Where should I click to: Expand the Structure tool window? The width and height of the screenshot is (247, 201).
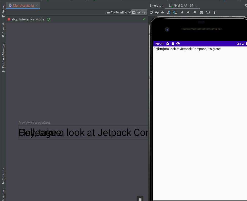[3, 174]
